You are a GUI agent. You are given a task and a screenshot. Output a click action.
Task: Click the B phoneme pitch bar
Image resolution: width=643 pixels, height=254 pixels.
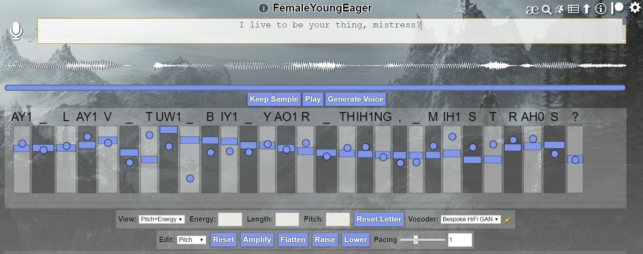pos(210,141)
